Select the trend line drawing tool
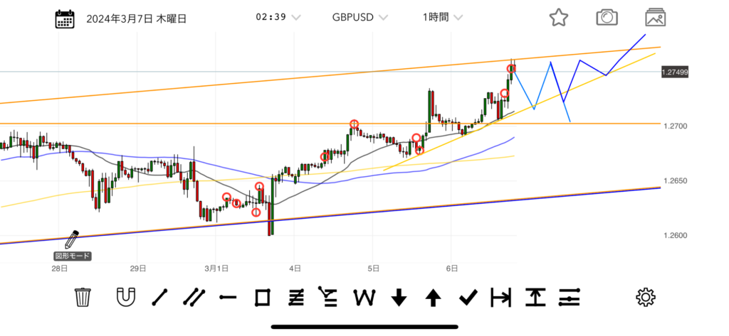 click(159, 297)
